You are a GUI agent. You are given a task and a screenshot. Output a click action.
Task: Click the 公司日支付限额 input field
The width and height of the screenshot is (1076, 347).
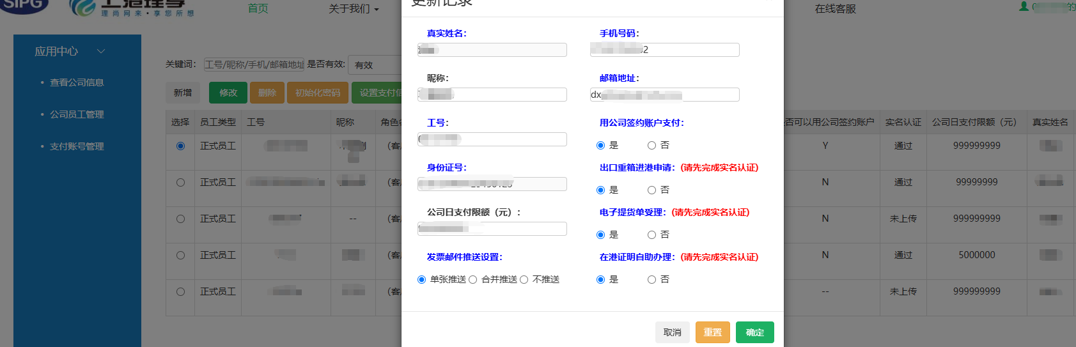492,229
